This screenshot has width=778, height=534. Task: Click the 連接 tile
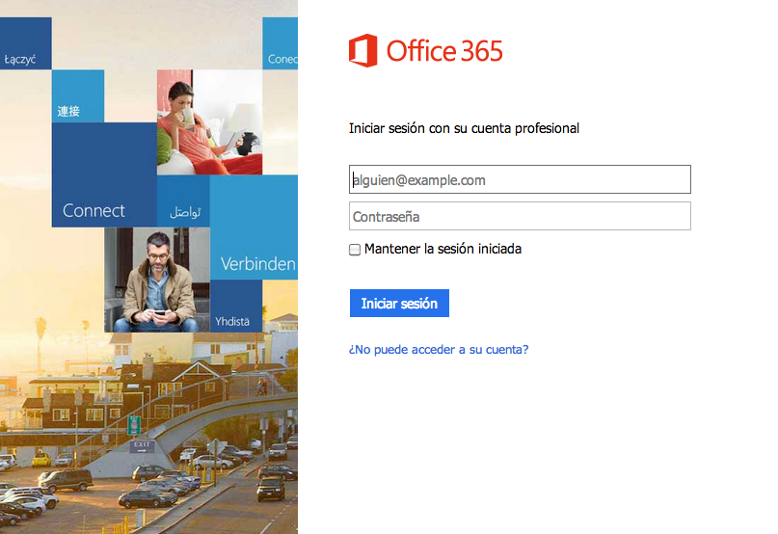[x=78, y=96]
